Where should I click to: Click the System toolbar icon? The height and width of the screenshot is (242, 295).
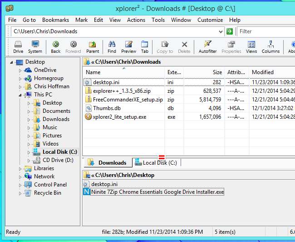pos(35,47)
